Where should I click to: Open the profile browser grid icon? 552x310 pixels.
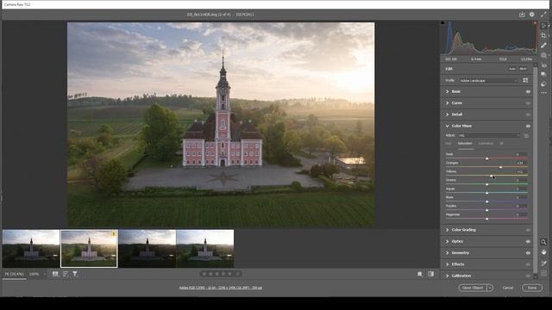525,80
